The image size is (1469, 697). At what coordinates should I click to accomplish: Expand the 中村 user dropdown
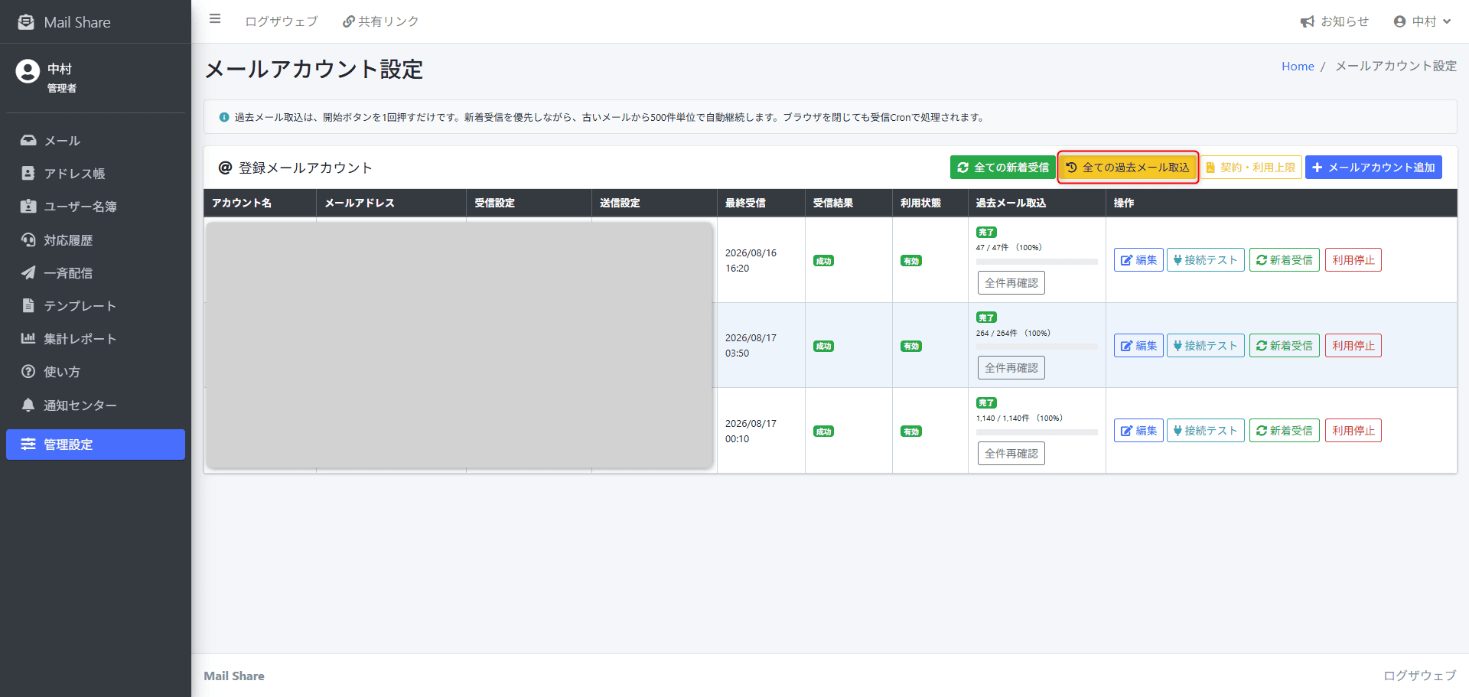coord(1422,21)
